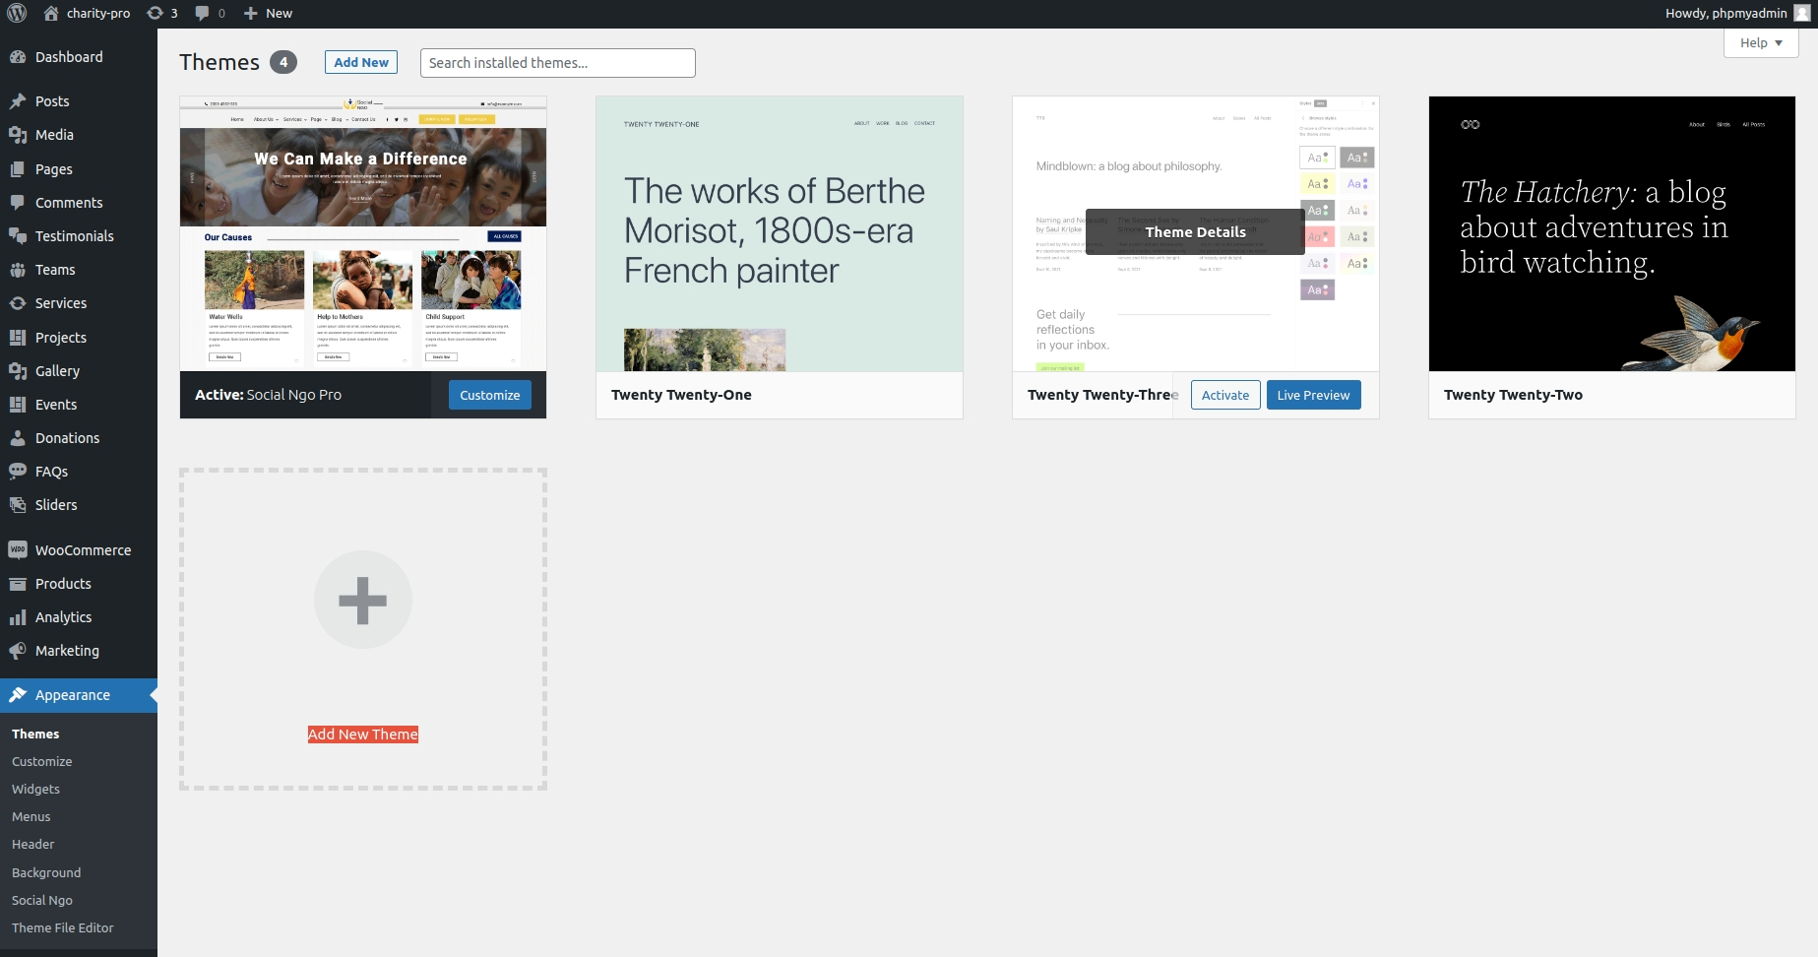This screenshot has width=1818, height=957.
Task: Visit site via charity-pro home icon
Action: tap(51, 13)
